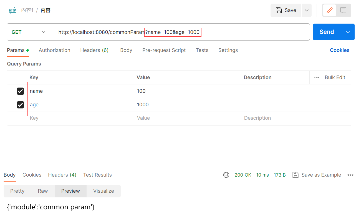Screen dimensions: 356x216
Task: Open the Tests tab
Action: click(202, 50)
